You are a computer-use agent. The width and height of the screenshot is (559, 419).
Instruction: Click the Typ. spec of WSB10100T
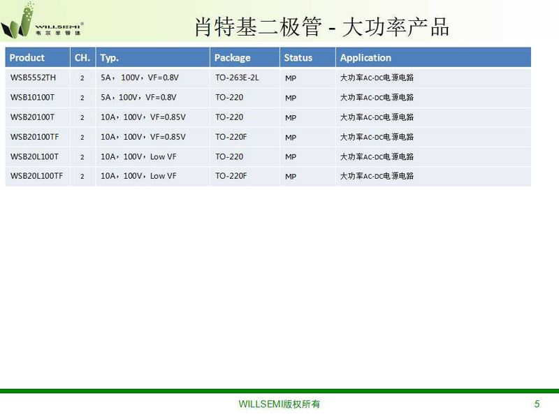pos(138,98)
